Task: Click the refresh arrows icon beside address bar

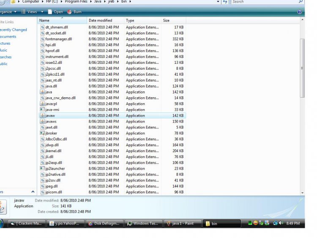Action: 225,2
